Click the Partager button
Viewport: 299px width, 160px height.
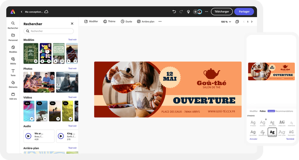tap(244, 12)
